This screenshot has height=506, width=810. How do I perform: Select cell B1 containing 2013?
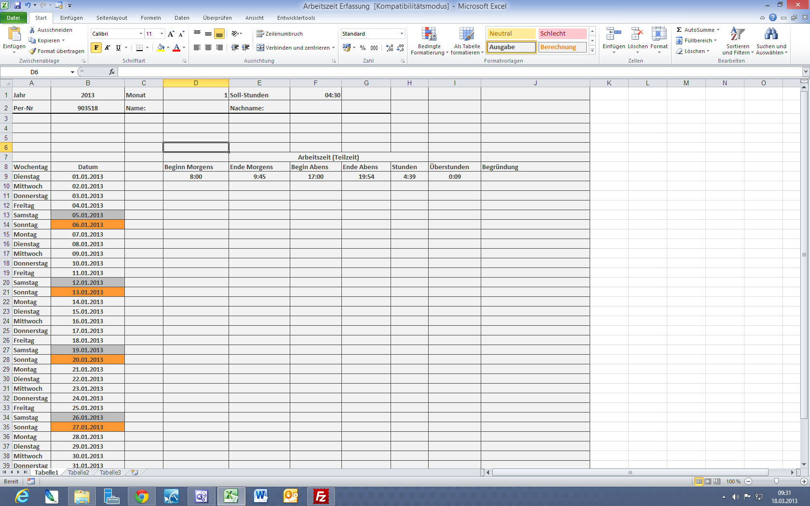pyautogui.click(x=88, y=94)
